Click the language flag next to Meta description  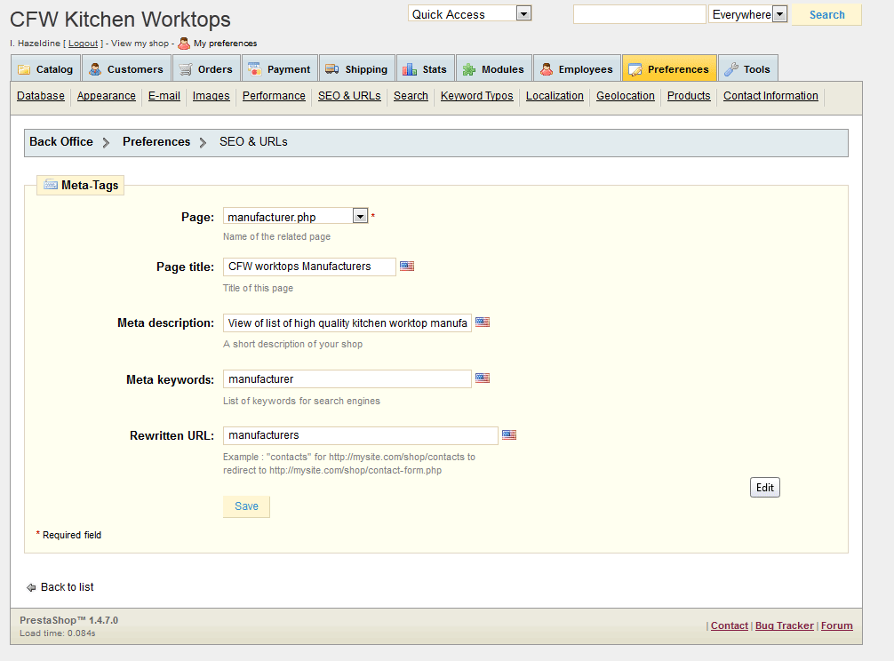pos(483,323)
